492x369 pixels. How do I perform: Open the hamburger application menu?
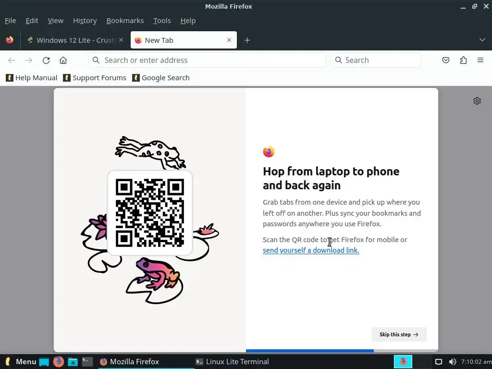[480, 60]
